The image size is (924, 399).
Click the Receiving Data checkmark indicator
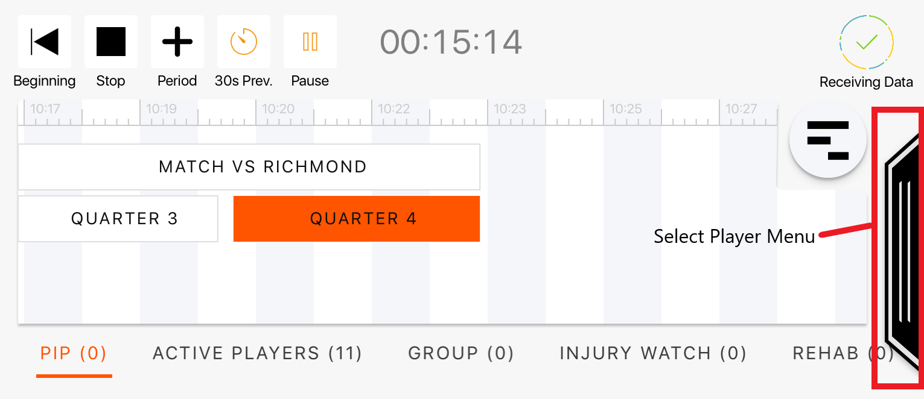point(866,42)
